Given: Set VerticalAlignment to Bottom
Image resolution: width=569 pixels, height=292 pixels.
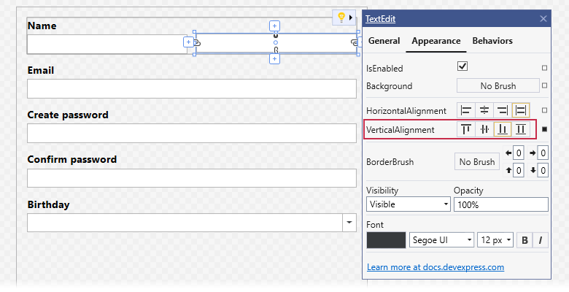Looking at the screenshot, I should [x=503, y=129].
